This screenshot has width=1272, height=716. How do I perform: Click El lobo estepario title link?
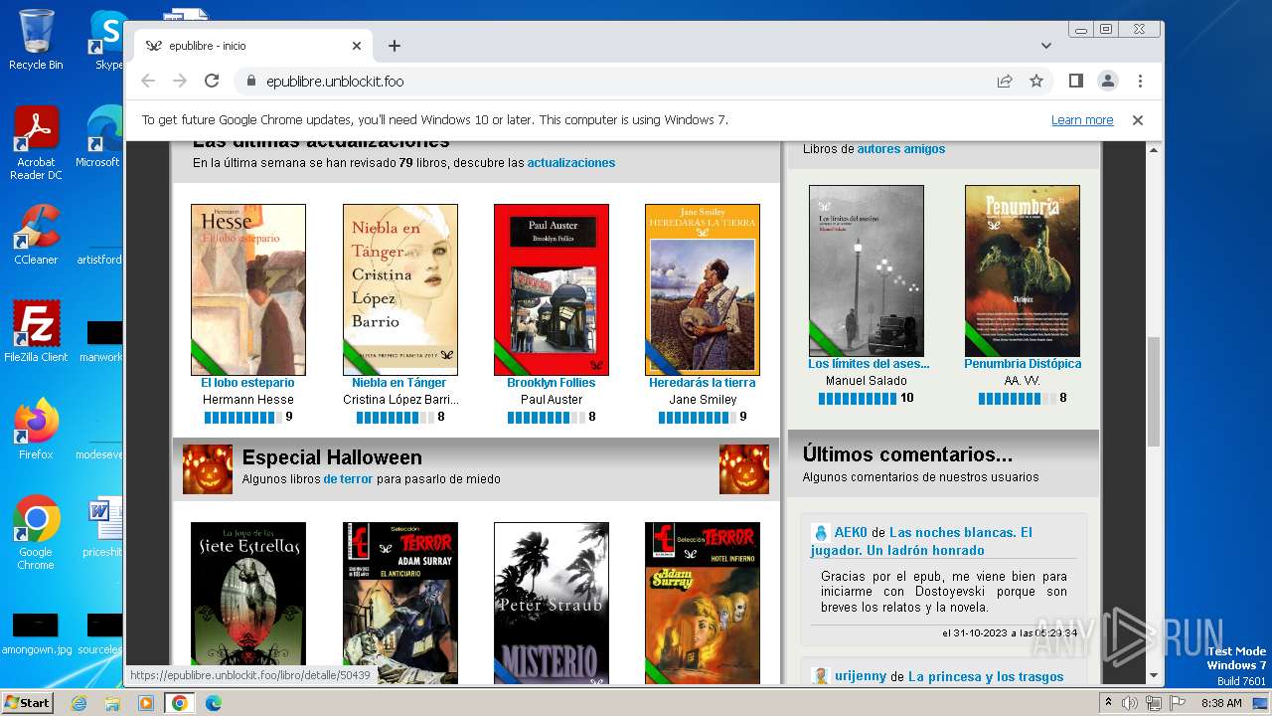247,383
